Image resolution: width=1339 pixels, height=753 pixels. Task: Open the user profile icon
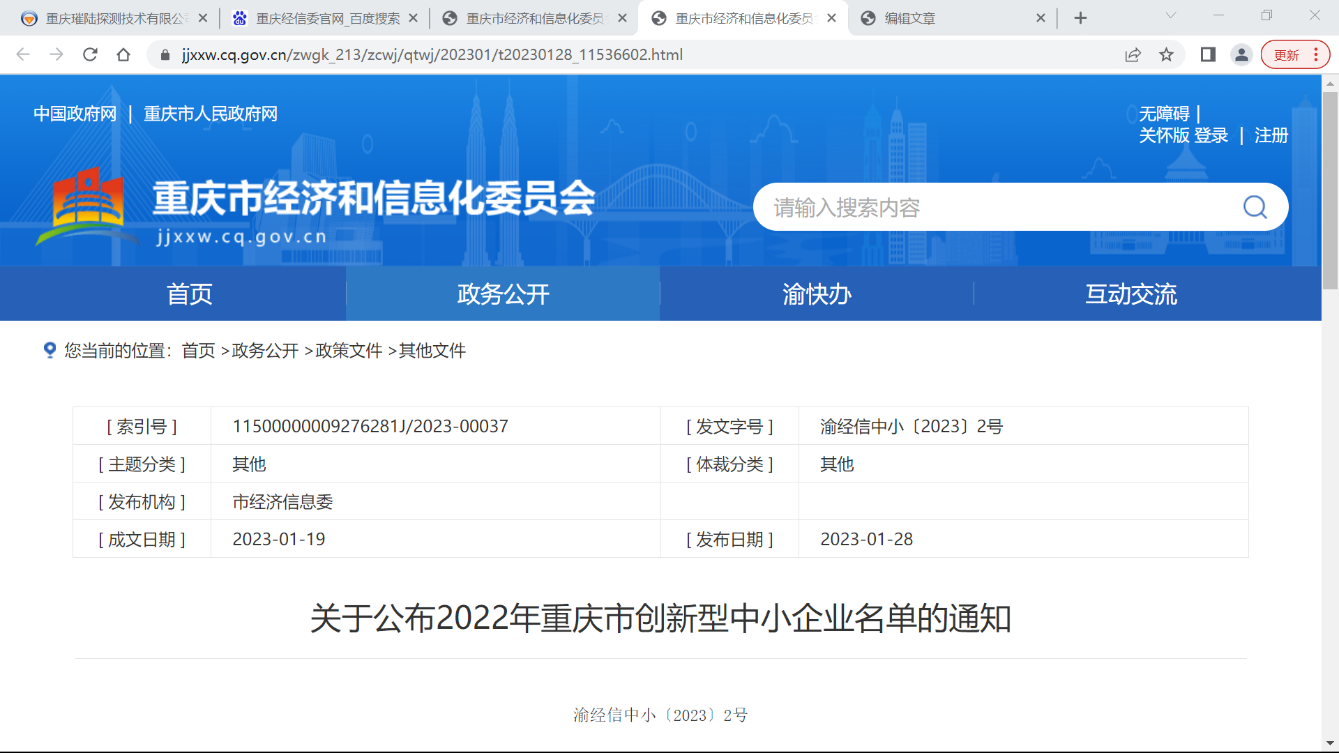1241,54
